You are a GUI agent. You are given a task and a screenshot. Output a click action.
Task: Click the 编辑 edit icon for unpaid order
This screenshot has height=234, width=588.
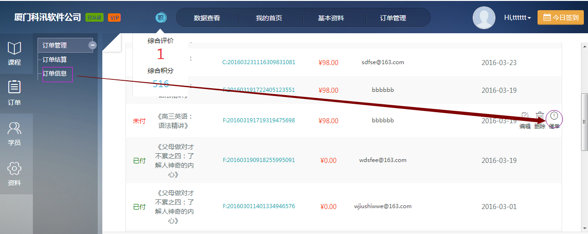coord(525,116)
